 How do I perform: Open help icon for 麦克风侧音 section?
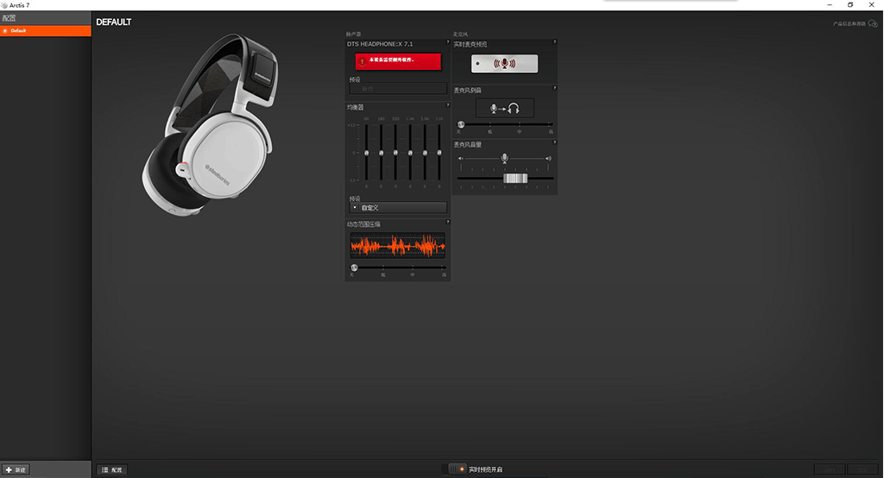555,88
